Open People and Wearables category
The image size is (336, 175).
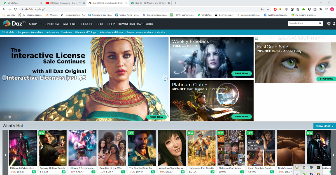tap(30, 32)
